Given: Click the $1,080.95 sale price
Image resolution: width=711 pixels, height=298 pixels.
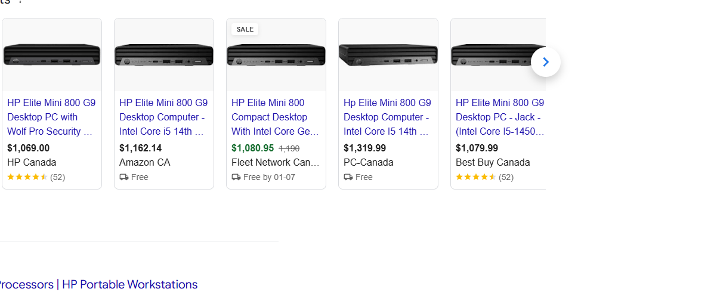Looking at the screenshot, I should click(x=252, y=148).
